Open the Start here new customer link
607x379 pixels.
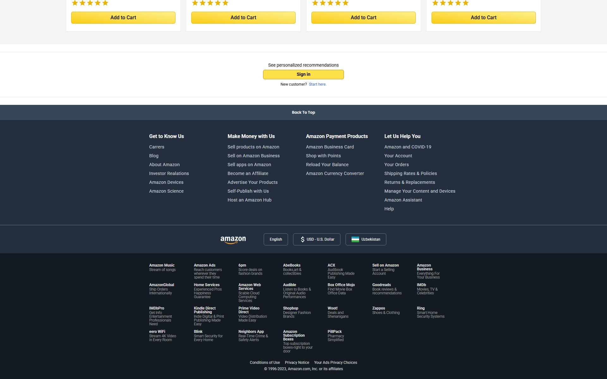(x=317, y=84)
